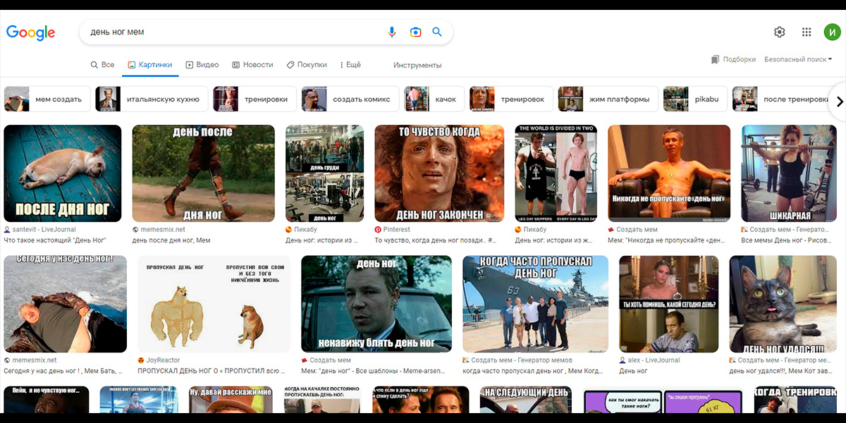
Task: Select the 'мем создать' filter chip
Action: point(48,99)
